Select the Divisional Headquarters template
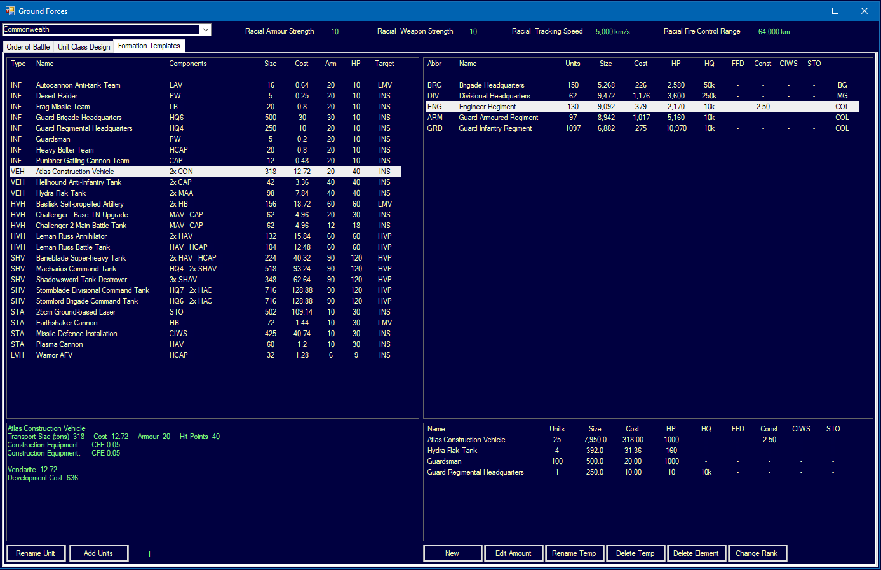Screen dimensions: 881x570 point(642,96)
